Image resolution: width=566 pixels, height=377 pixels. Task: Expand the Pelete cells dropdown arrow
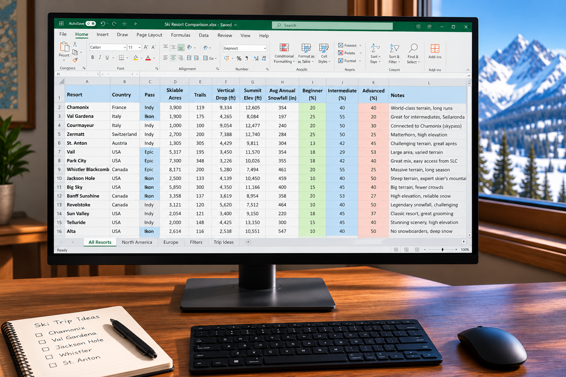[360, 53]
